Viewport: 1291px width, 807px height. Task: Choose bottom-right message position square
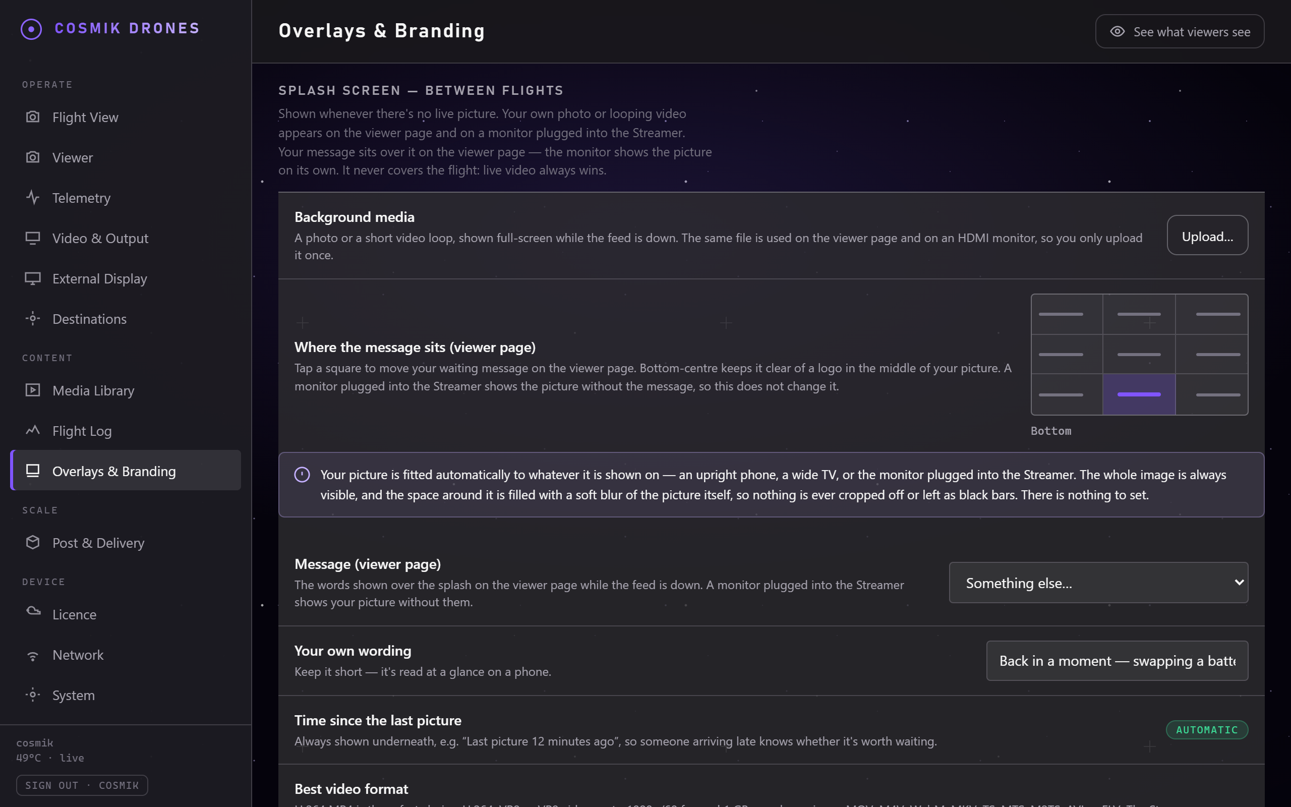coord(1211,394)
